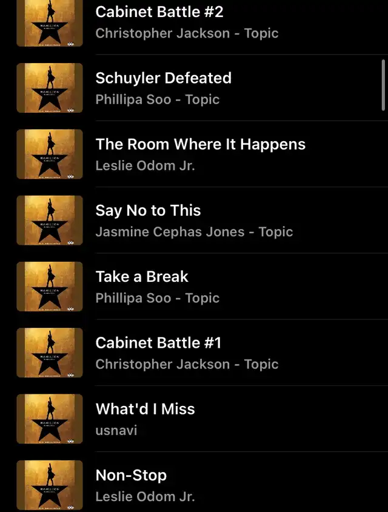Choose the Take a Break song title
Screen dimensions: 388x512
tap(142, 276)
